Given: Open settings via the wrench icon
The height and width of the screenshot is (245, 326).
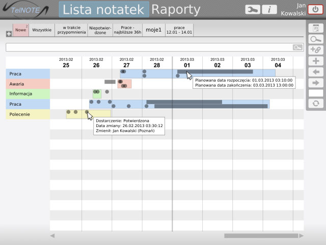Looking at the screenshot, I should 253,10.
